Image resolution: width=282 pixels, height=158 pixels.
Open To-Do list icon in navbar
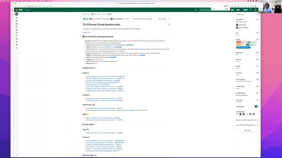click(x=245, y=10)
